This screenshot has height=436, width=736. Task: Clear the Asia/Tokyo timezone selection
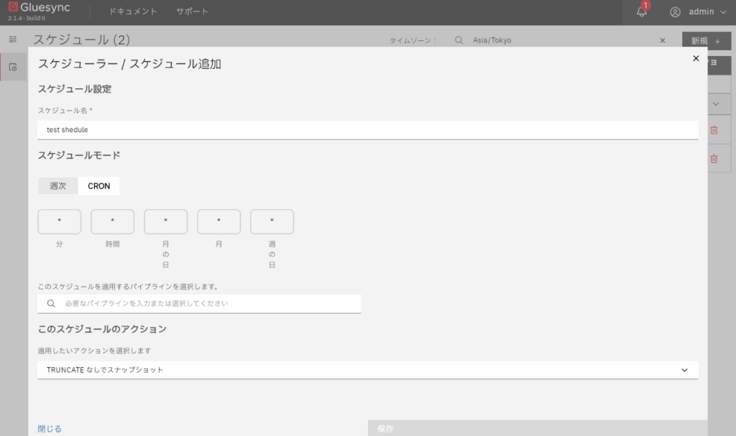tap(662, 40)
